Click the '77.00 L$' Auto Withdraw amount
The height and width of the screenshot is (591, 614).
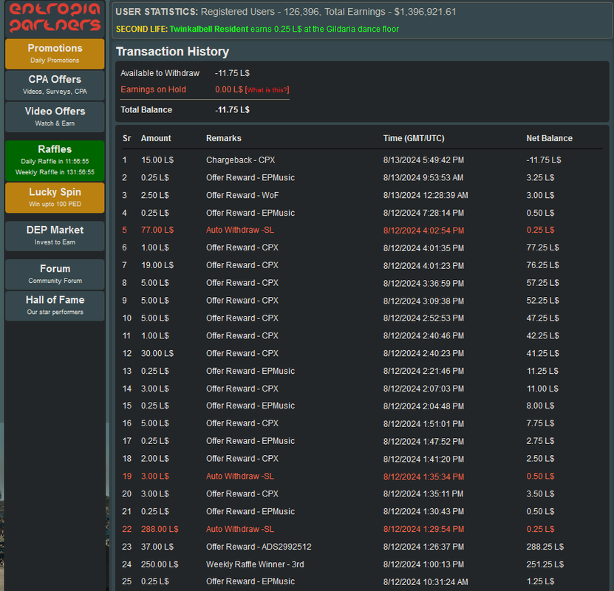(157, 230)
